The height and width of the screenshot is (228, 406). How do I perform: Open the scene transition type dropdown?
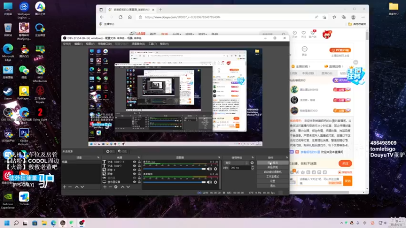[x=236, y=163]
